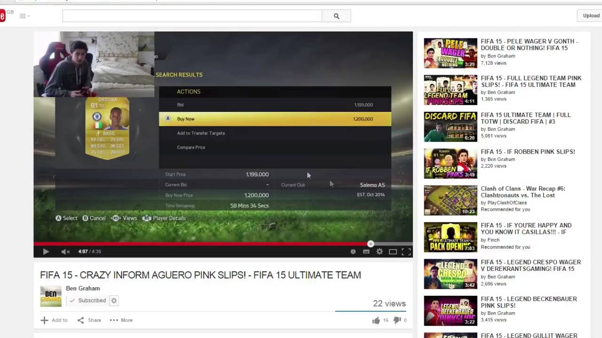Enter full screen mode
602x338 pixels.
(x=406, y=252)
